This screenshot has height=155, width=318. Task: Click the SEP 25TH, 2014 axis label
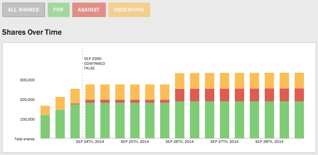click(135, 142)
